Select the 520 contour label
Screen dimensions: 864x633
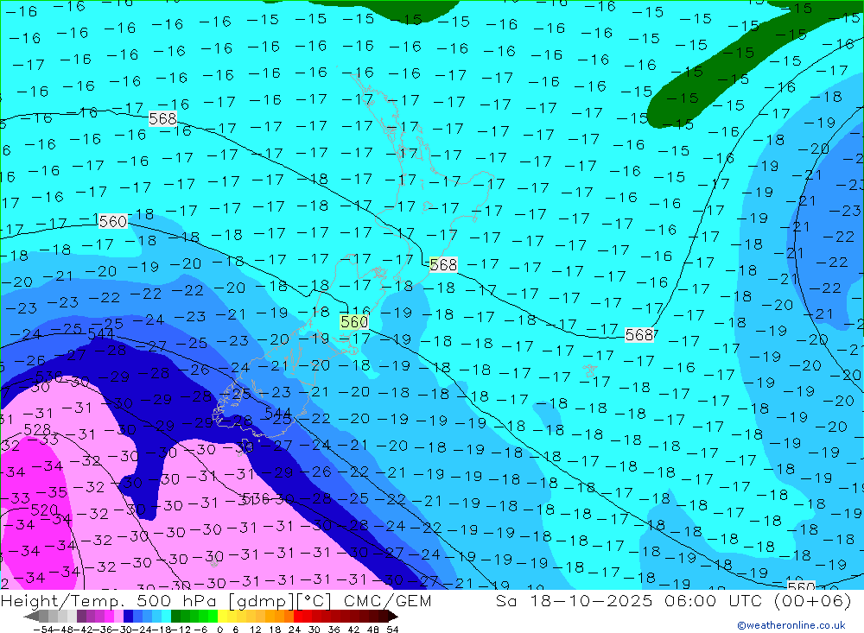pyautogui.click(x=45, y=510)
